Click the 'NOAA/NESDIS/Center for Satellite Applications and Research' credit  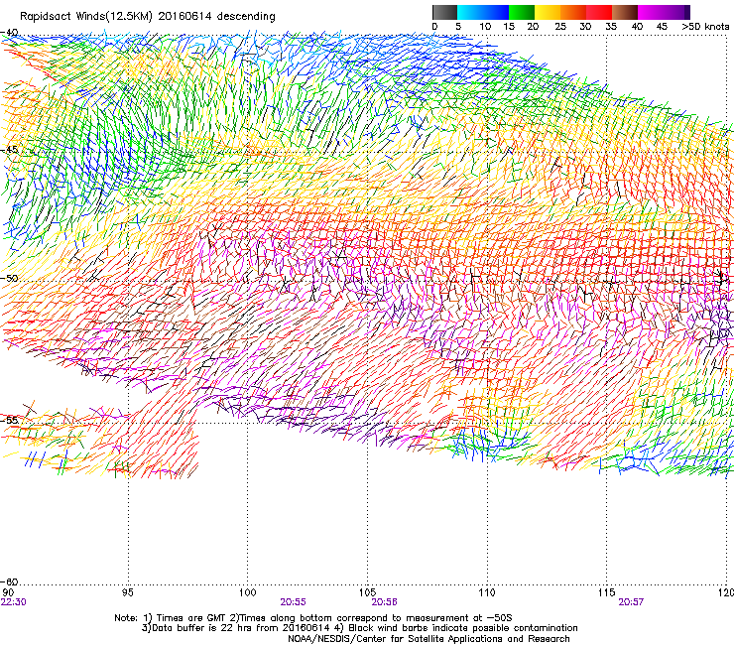point(428,639)
